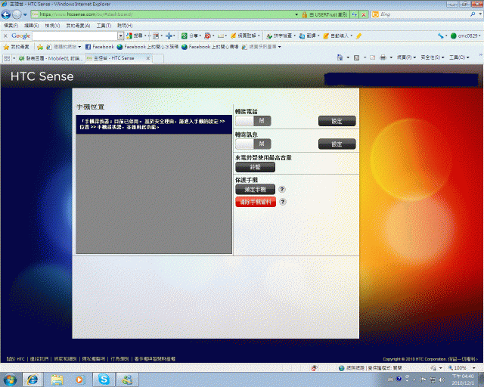Click the add to favorites bar star icon
484x387 pixels.
pos(40,47)
